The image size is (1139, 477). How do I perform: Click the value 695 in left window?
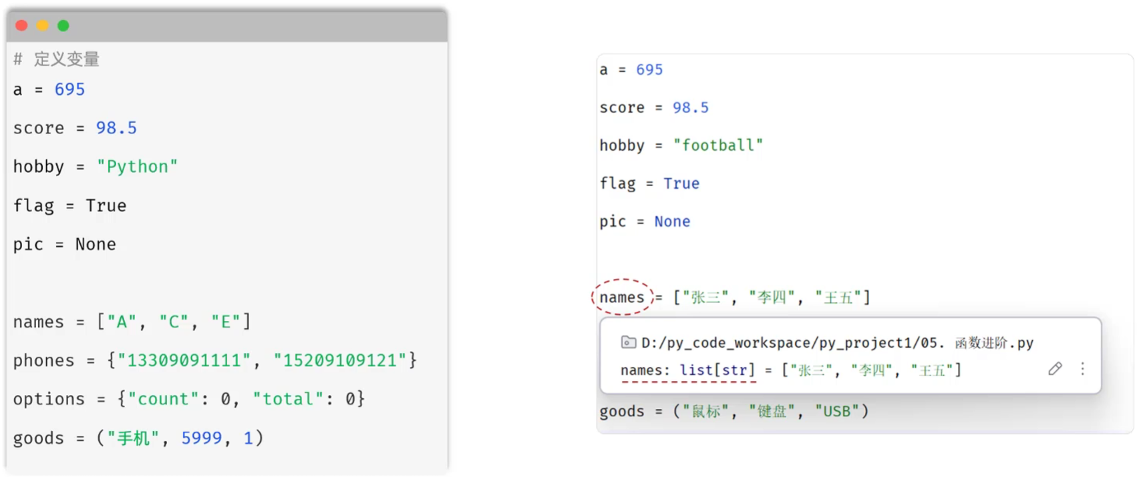pyautogui.click(x=69, y=89)
